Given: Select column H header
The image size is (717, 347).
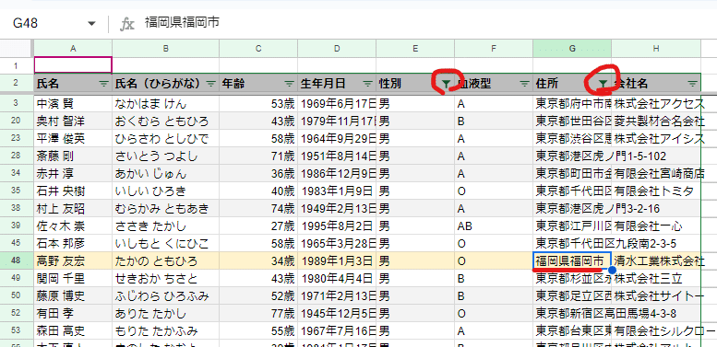Looking at the screenshot, I should pos(656,49).
